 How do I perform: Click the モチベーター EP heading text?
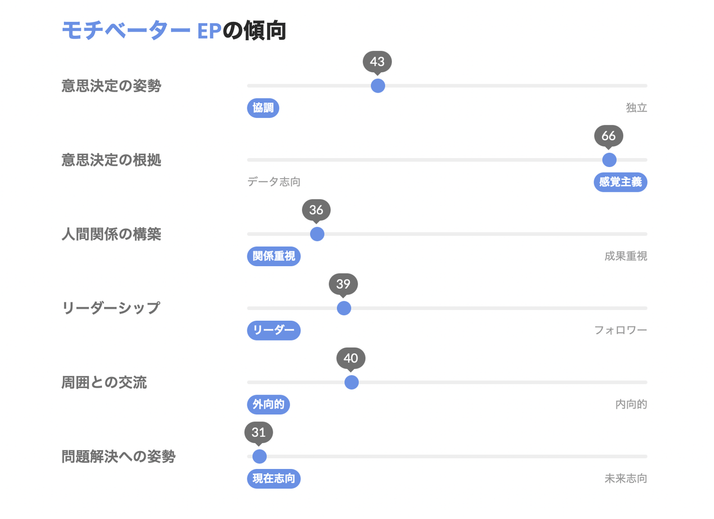pos(141,31)
